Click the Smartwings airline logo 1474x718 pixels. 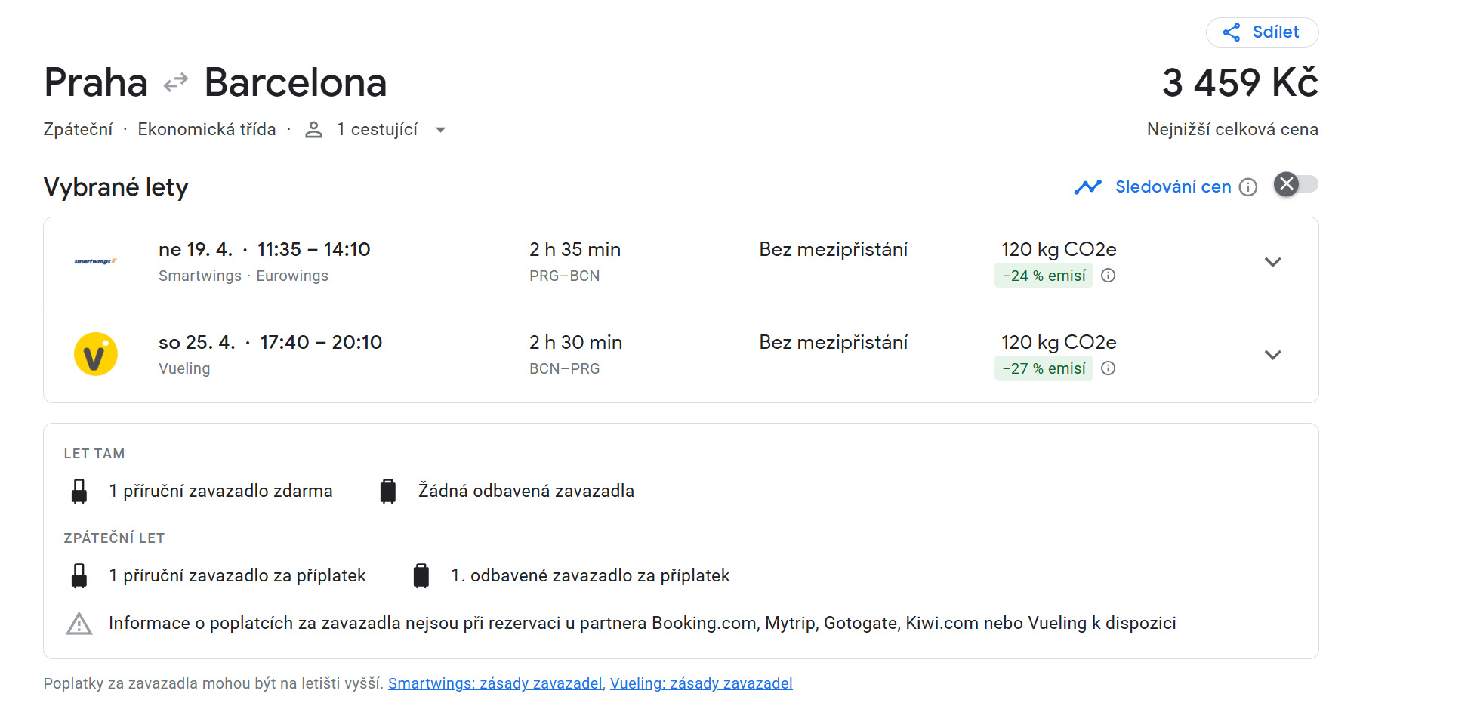coord(96,261)
